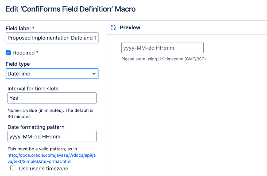
Task: Click the Field type caption
Action: pyautogui.click(x=18, y=64)
